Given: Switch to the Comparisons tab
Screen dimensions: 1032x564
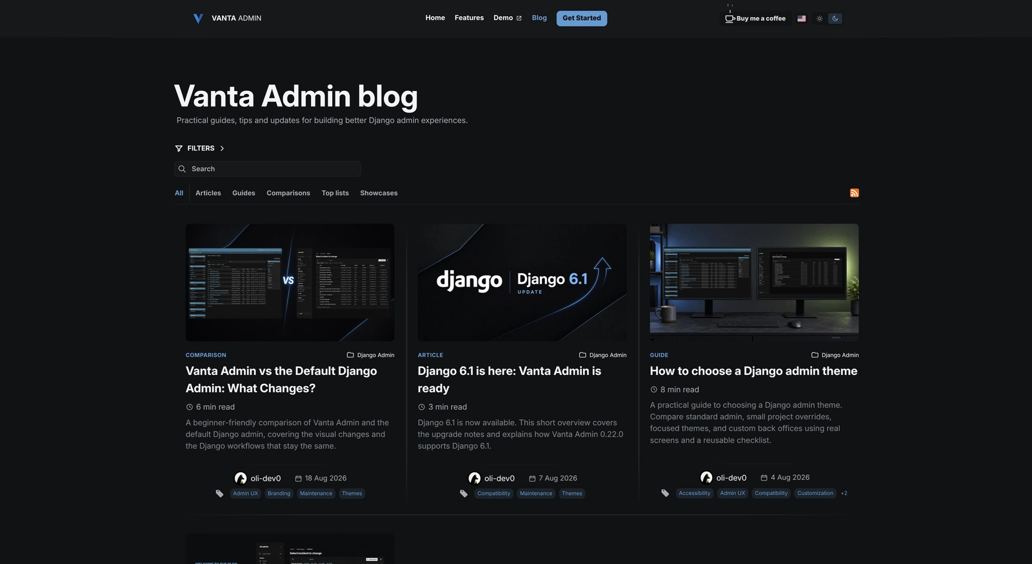Looking at the screenshot, I should tap(288, 193).
